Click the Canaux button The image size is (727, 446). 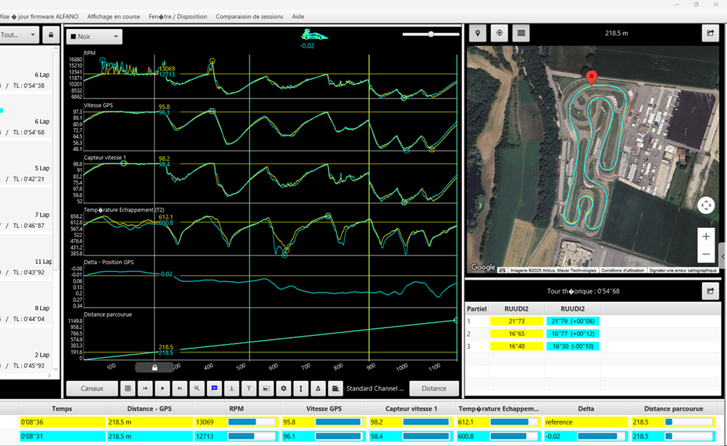(91, 389)
